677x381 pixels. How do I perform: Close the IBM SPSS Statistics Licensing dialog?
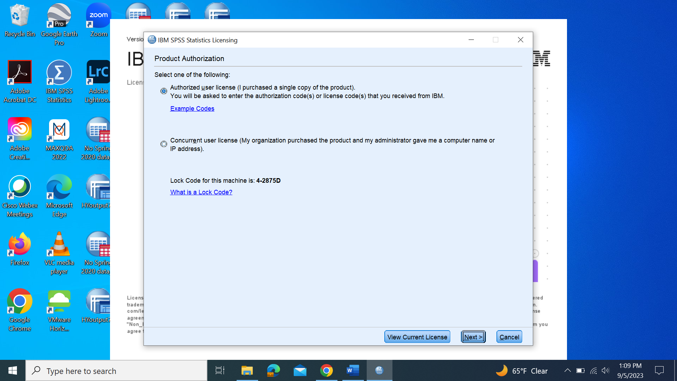click(520, 40)
